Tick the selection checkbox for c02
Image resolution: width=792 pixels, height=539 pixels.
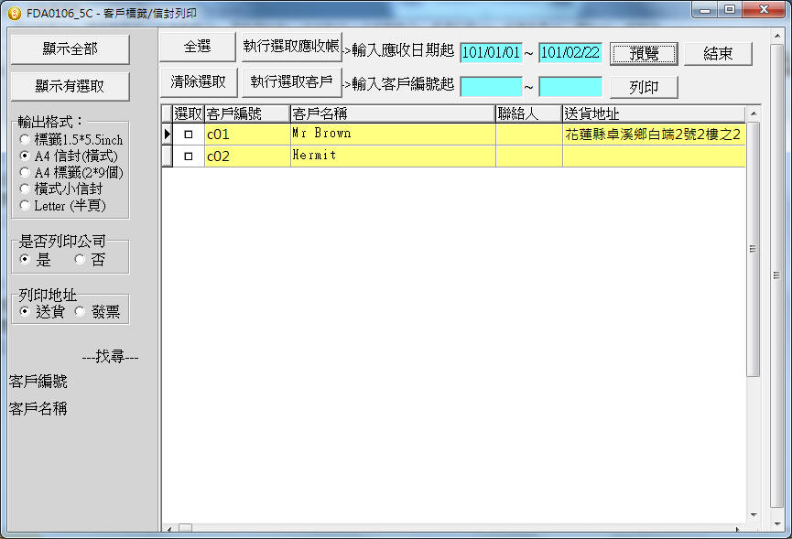[189, 156]
